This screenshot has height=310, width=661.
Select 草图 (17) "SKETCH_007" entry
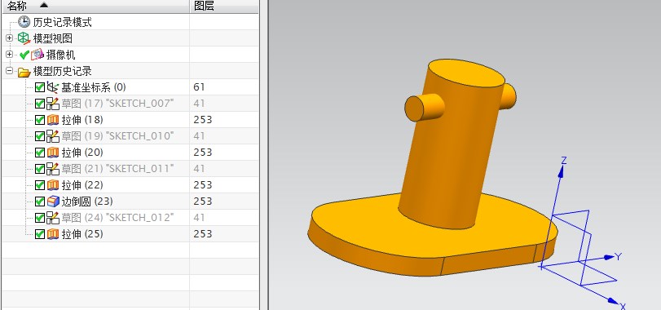pyautogui.click(x=117, y=104)
